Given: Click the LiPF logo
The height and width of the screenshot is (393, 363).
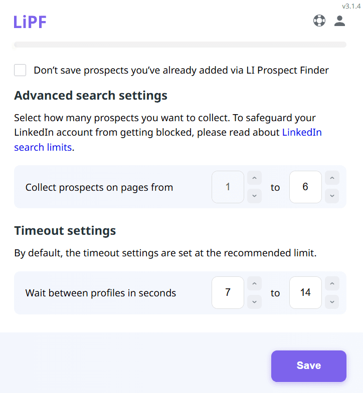Looking at the screenshot, I should tap(30, 22).
